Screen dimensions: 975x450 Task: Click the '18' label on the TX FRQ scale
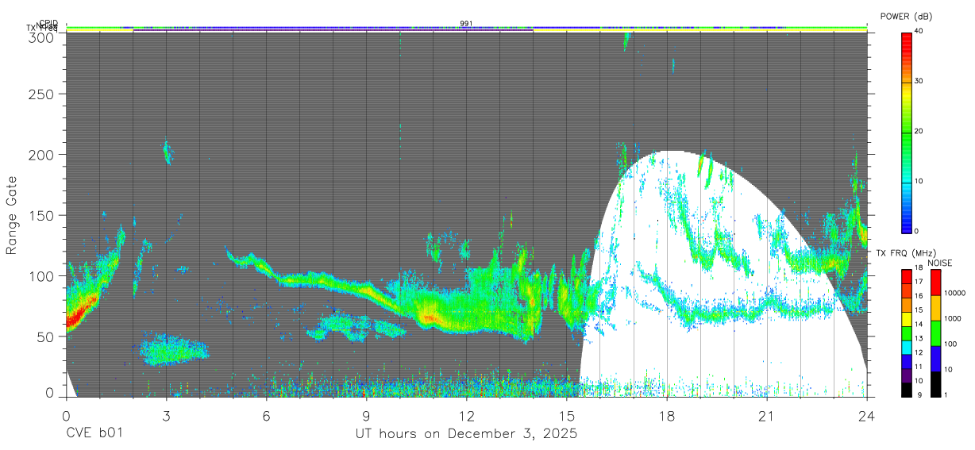click(918, 268)
